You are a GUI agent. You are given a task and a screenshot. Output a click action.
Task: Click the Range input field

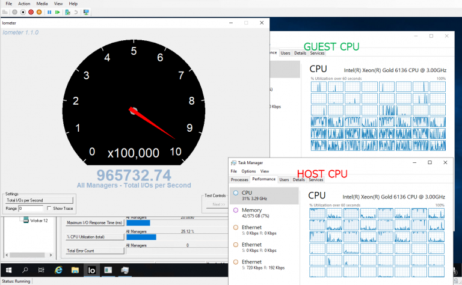(x=31, y=209)
